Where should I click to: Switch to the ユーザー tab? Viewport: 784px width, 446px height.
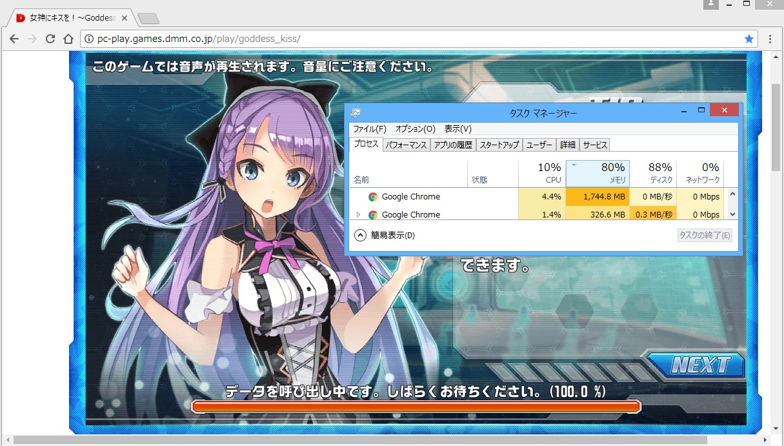[539, 145]
